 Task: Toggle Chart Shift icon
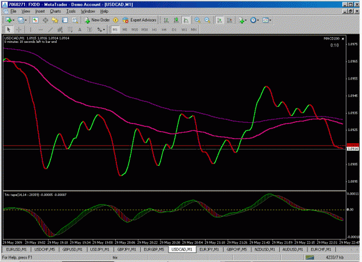click(229, 20)
